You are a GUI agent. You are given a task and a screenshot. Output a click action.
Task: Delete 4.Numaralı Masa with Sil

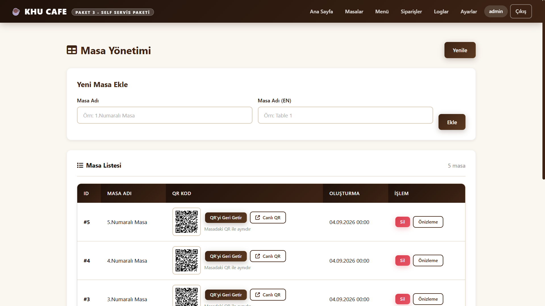point(402,260)
